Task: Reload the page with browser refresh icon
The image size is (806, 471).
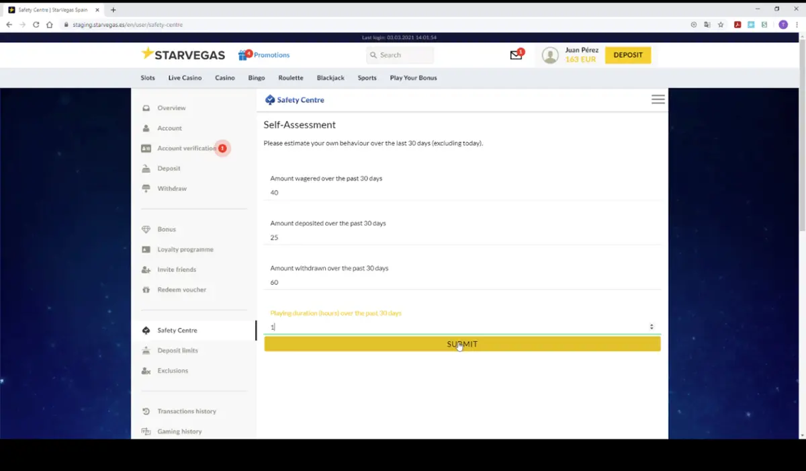Action: (x=36, y=25)
